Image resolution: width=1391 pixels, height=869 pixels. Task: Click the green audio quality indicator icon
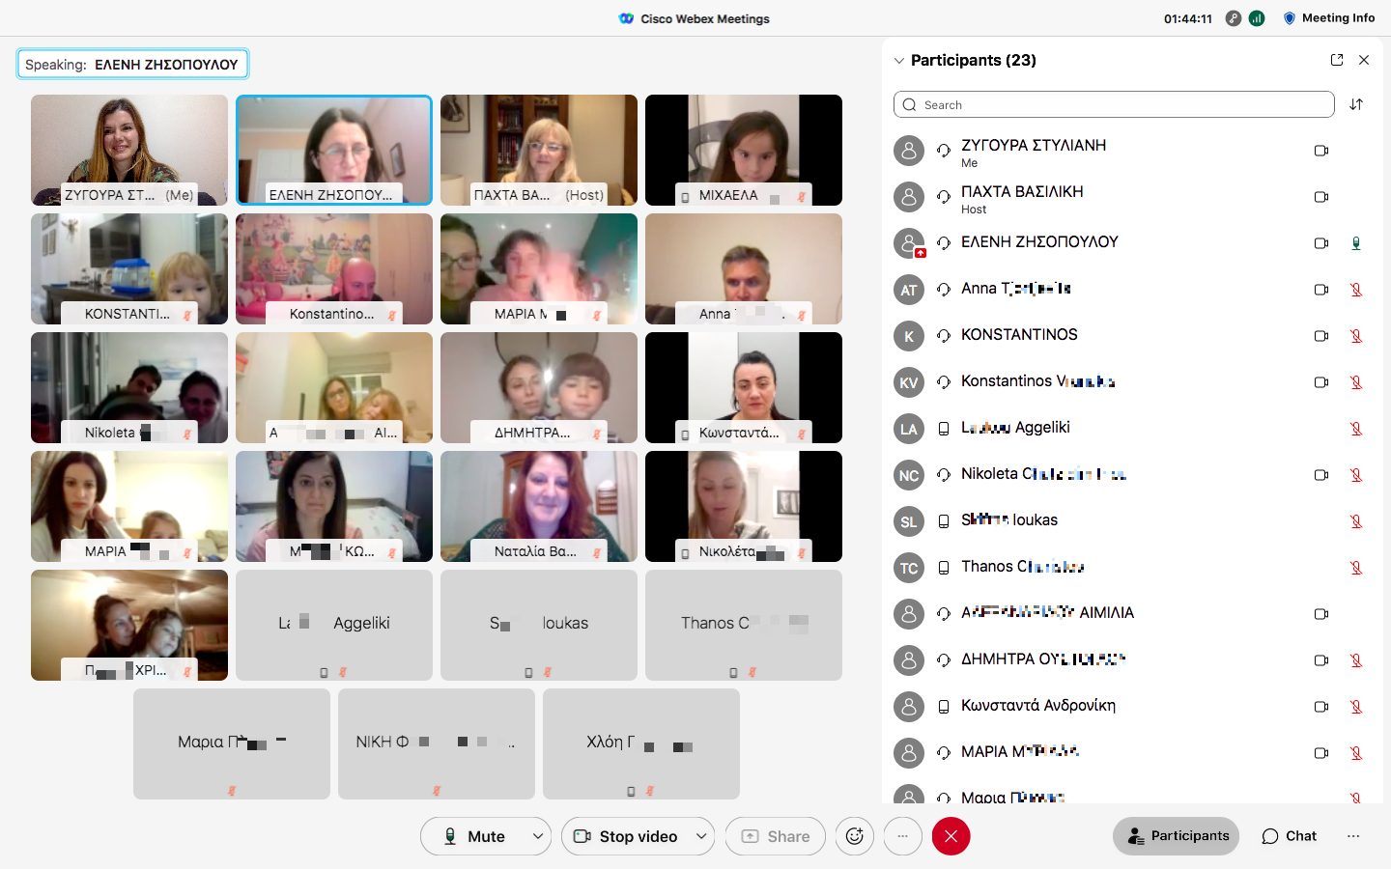(x=1257, y=18)
